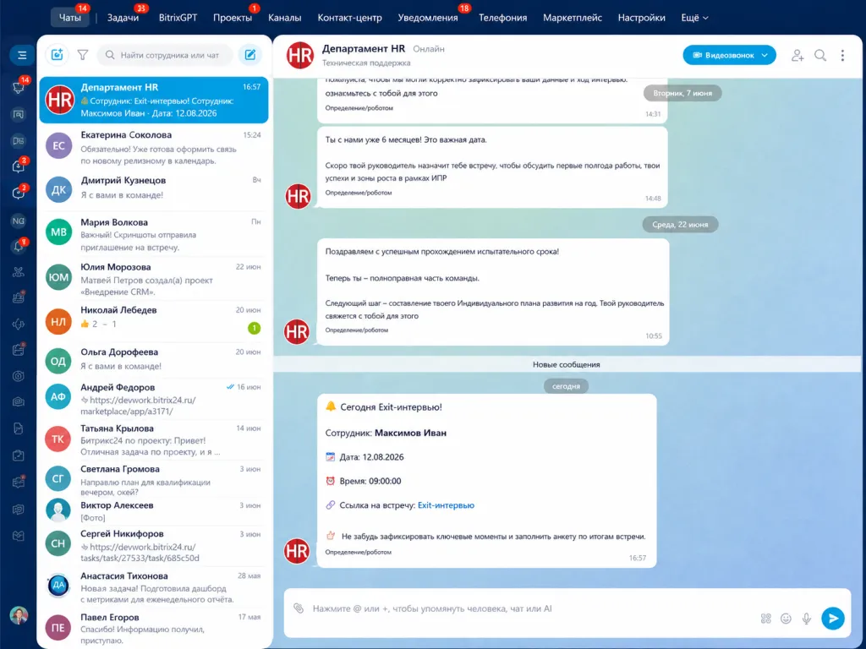Click the Сотрудник Максимов Иван name in message
Screen dimensions: 866x649
[x=410, y=433]
